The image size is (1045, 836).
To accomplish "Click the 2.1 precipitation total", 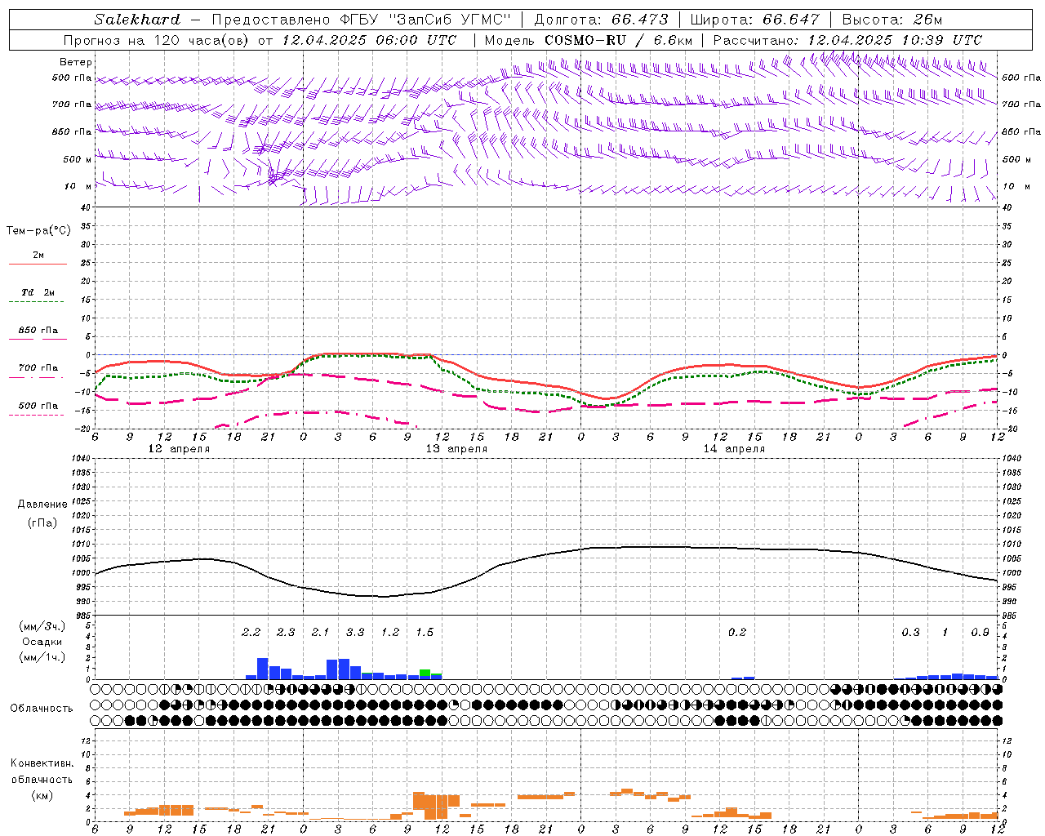I will coord(320,633).
